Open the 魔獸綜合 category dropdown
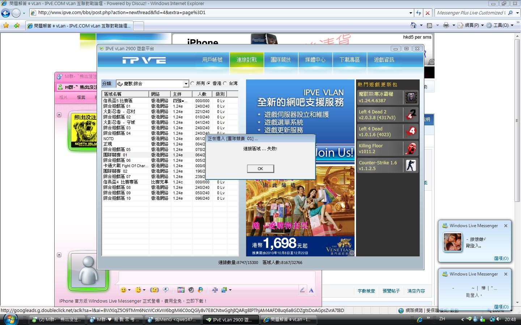521x325 pixels. [x=186, y=84]
